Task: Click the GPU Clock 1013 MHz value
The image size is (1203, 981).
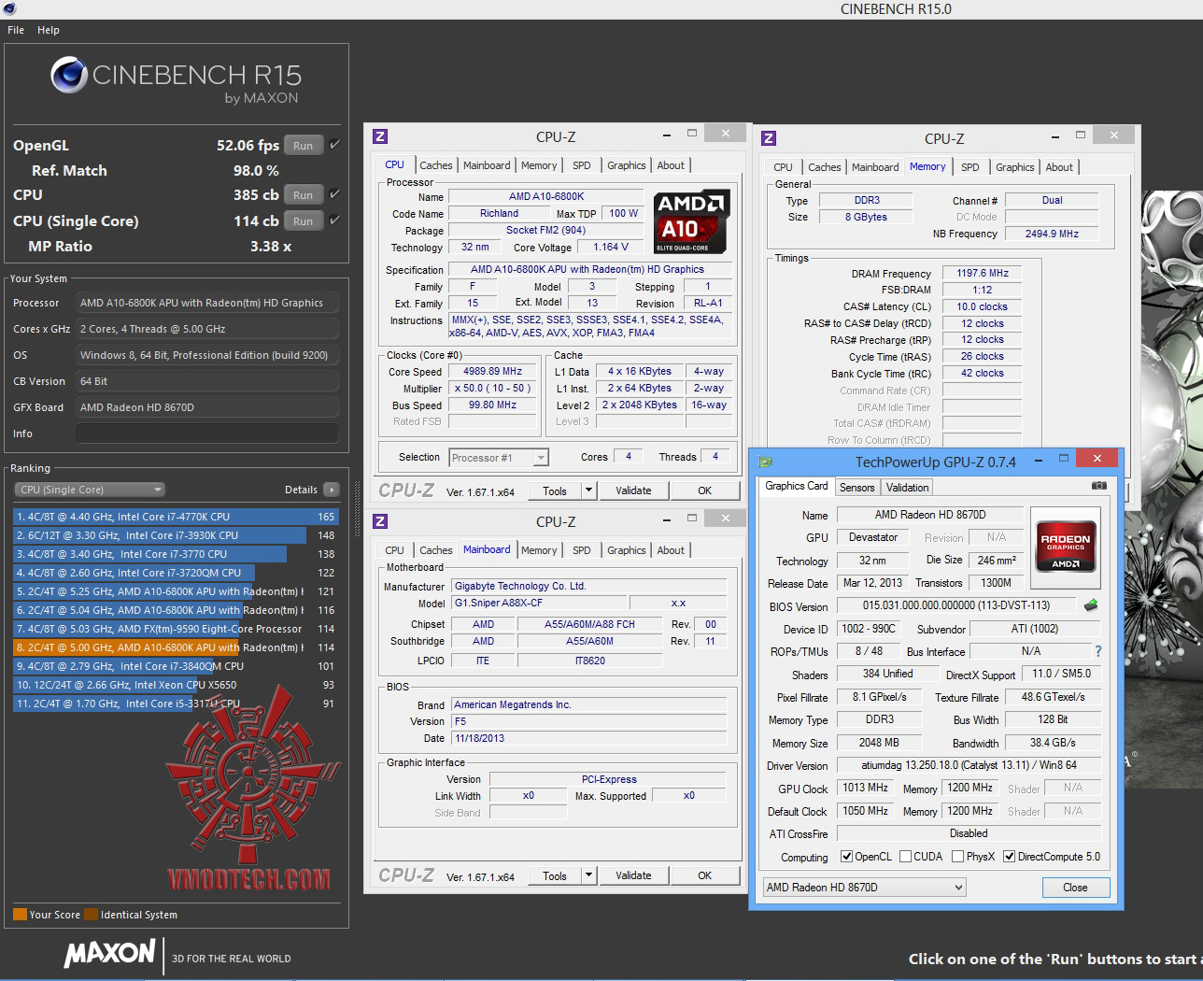Action: pyautogui.click(x=865, y=788)
